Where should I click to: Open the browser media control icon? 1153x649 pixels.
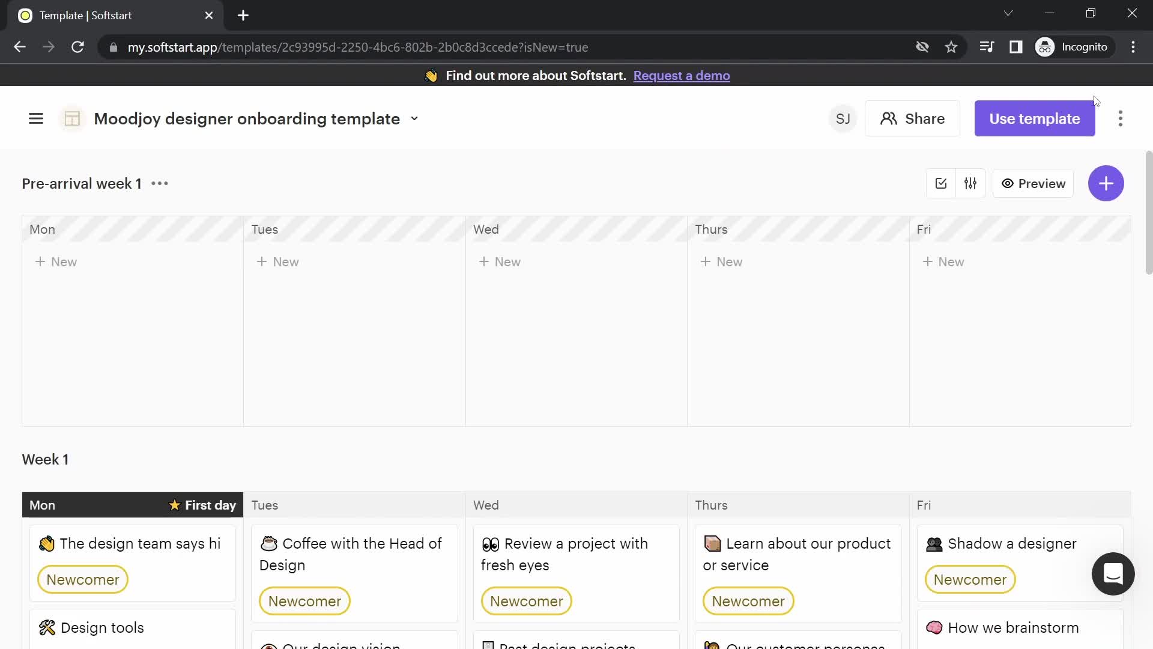[x=987, y=47]
